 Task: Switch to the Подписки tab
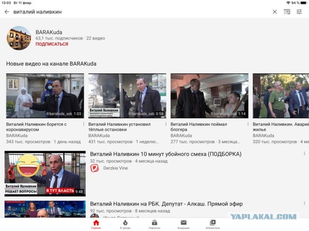coord(154,224)
